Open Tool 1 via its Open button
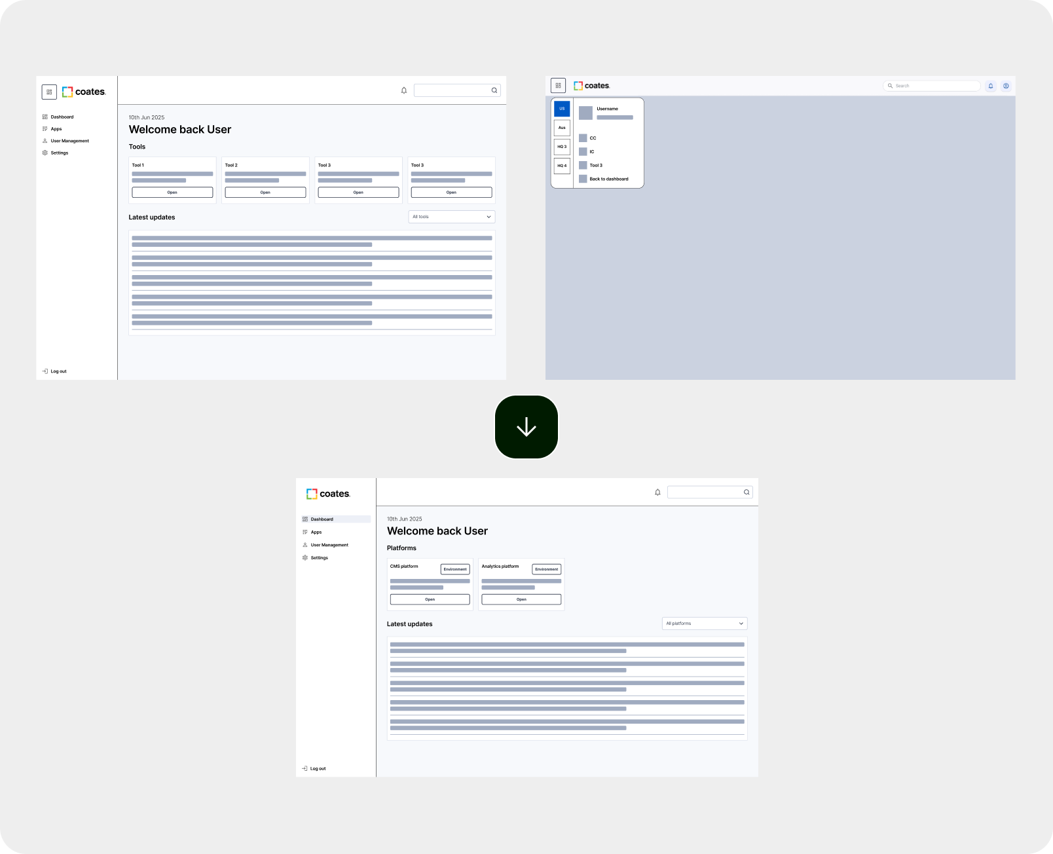Screen dimensions: 1053x854 tap(172, 193)
